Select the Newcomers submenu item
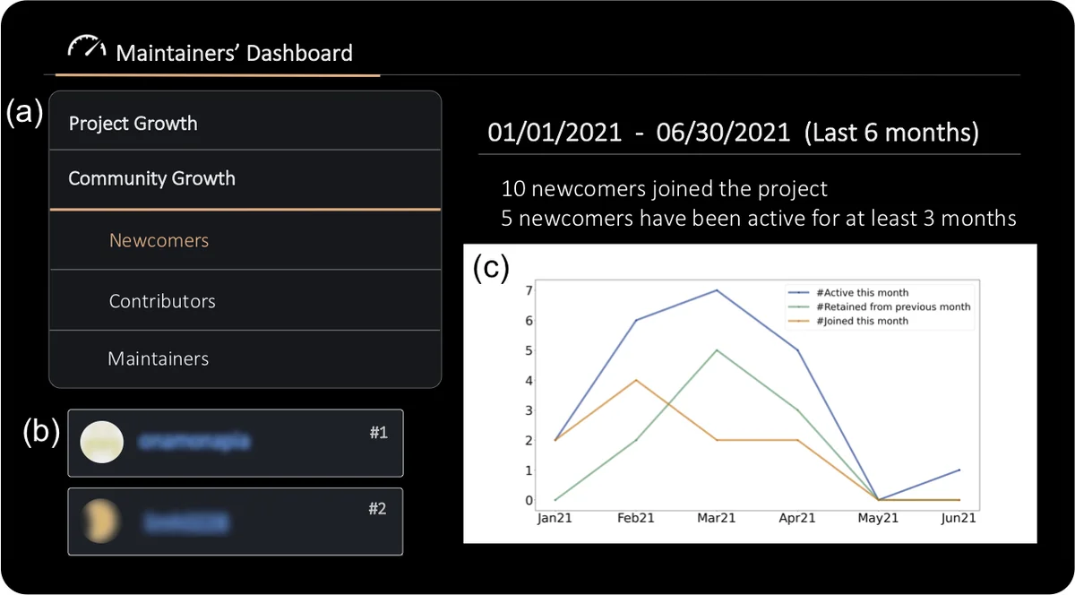 159,240
